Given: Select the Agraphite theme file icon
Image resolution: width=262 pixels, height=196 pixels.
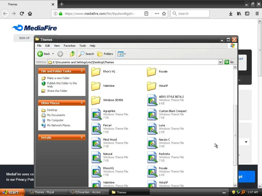Looking at the screenshot, I should click(x=96, y=114).
